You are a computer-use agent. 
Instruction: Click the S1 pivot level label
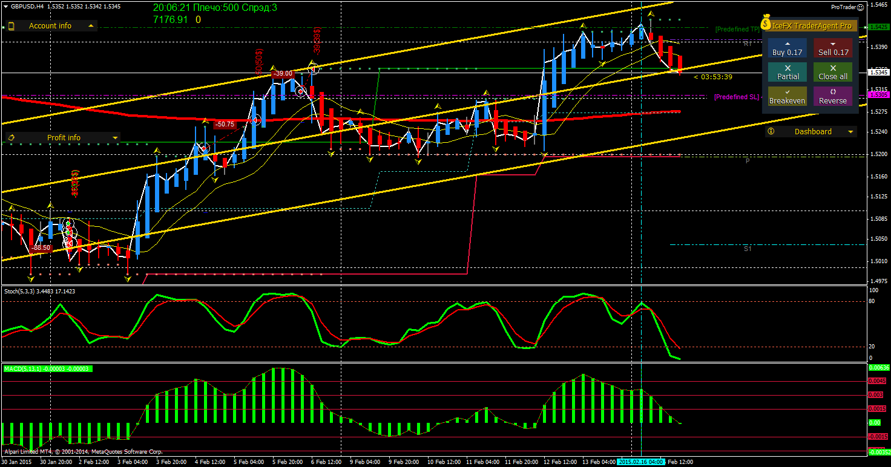748,249
